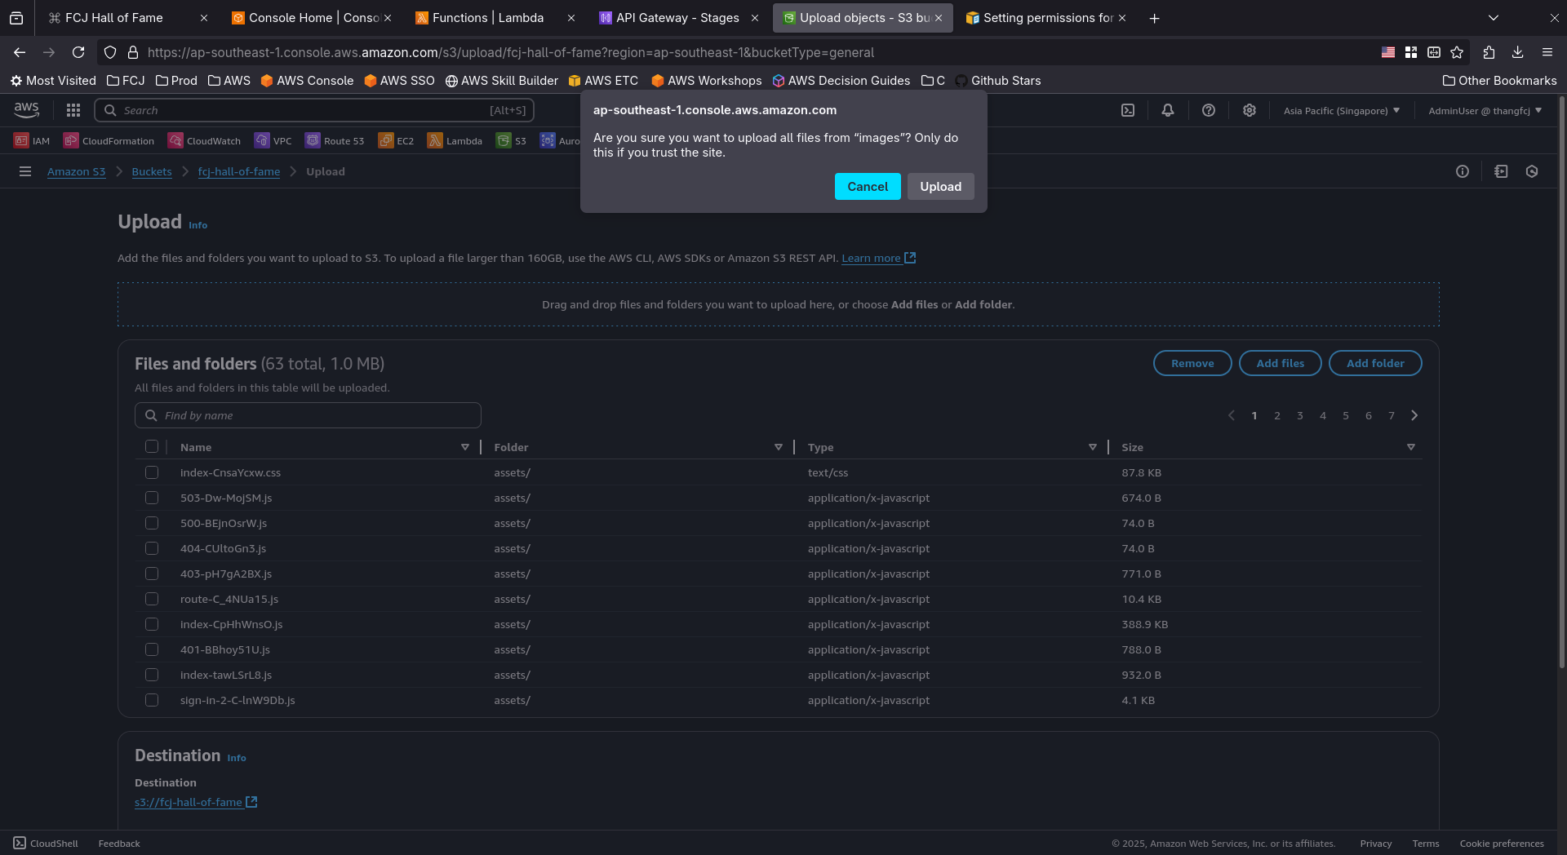Open browser downloads icon
This screenshot has height=855, width=1567.
pyautogui.click(x=1518, y=52)
